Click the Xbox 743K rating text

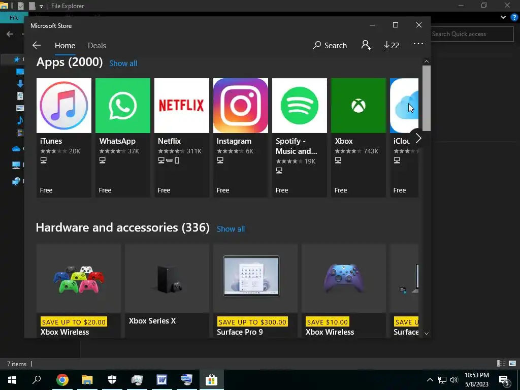point(371,151)
